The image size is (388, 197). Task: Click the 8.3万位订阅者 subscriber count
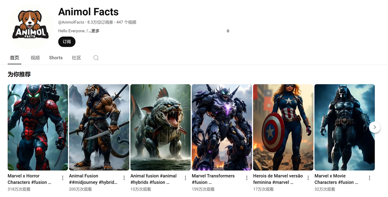[x=100, y=22]
